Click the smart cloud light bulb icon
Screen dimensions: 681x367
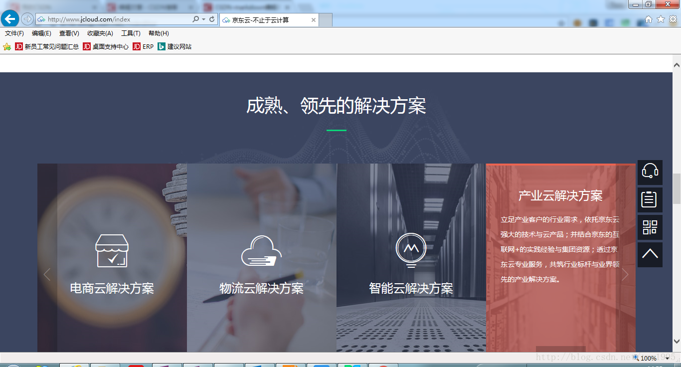(x=411, y=250)
